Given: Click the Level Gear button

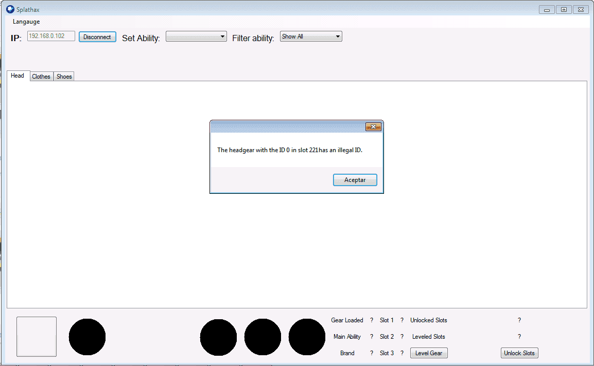Looking at the screenshot, I should tap(429, 353).
